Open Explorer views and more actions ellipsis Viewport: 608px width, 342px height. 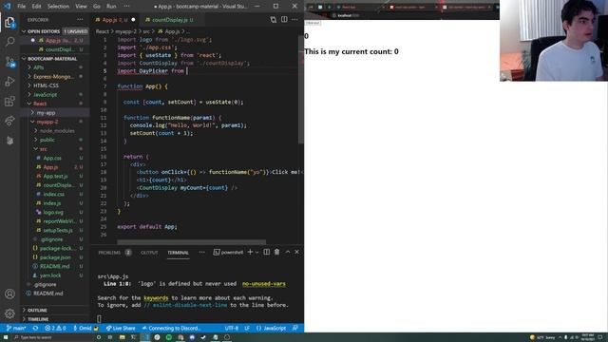(x=80, y=19)
